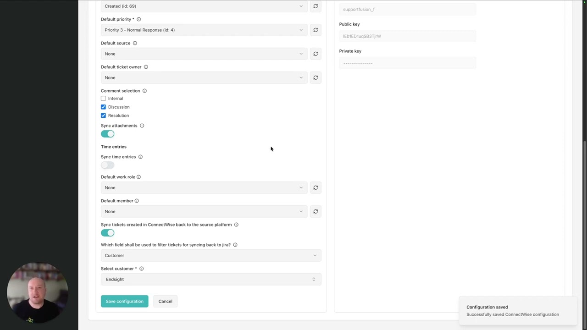Refresh the Default source options
The width and height of the screenshot is (587, 330).
(316, 54)
